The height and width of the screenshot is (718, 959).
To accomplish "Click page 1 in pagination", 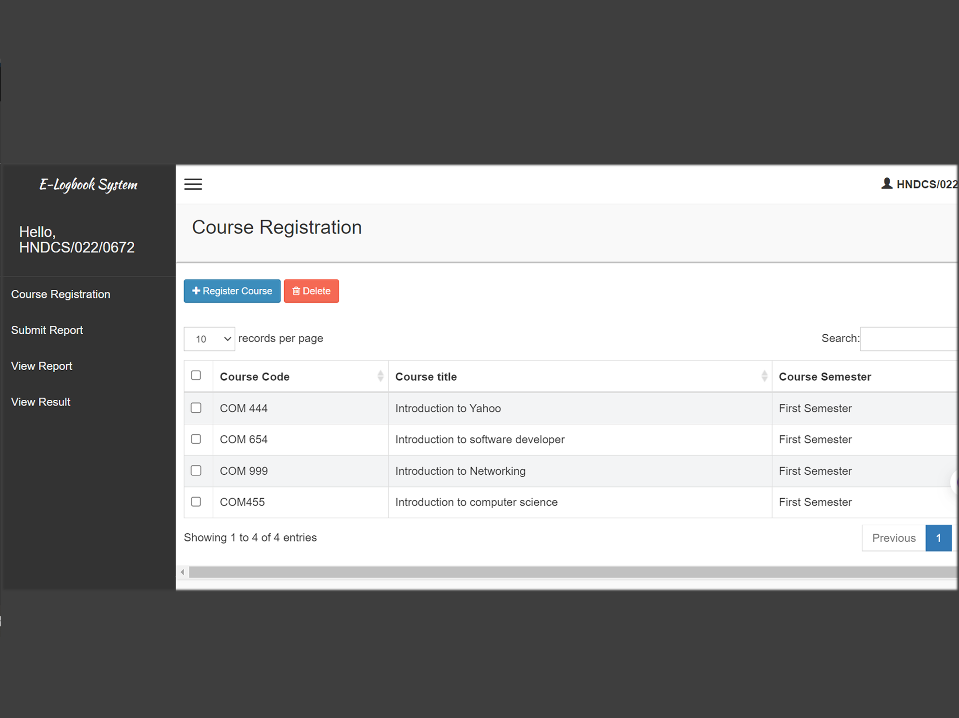I will [x=939, y=538].
